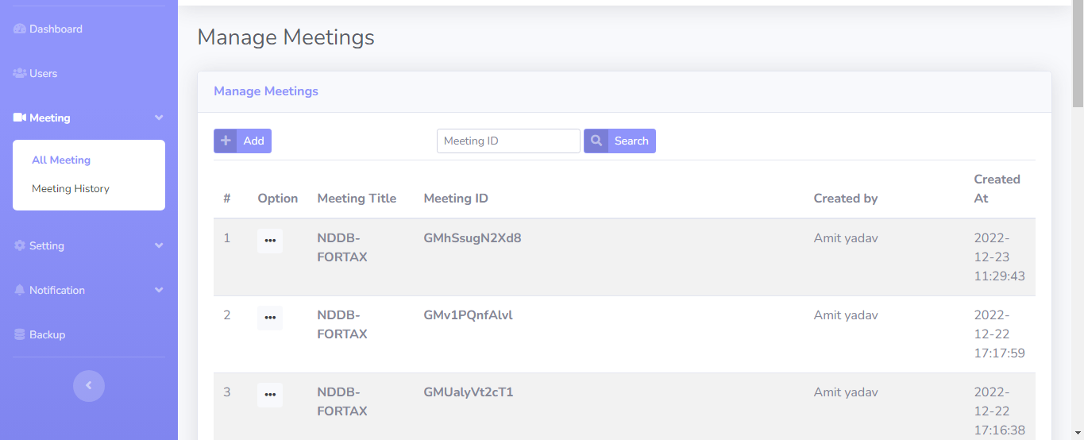Select All Meeting submenu item
This screenshot has width=1084, height=440.
pyautogui.click(x=61, y=160)
